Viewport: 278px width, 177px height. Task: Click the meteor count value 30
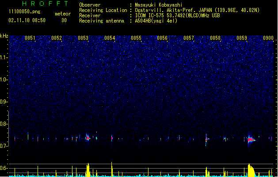64,20
